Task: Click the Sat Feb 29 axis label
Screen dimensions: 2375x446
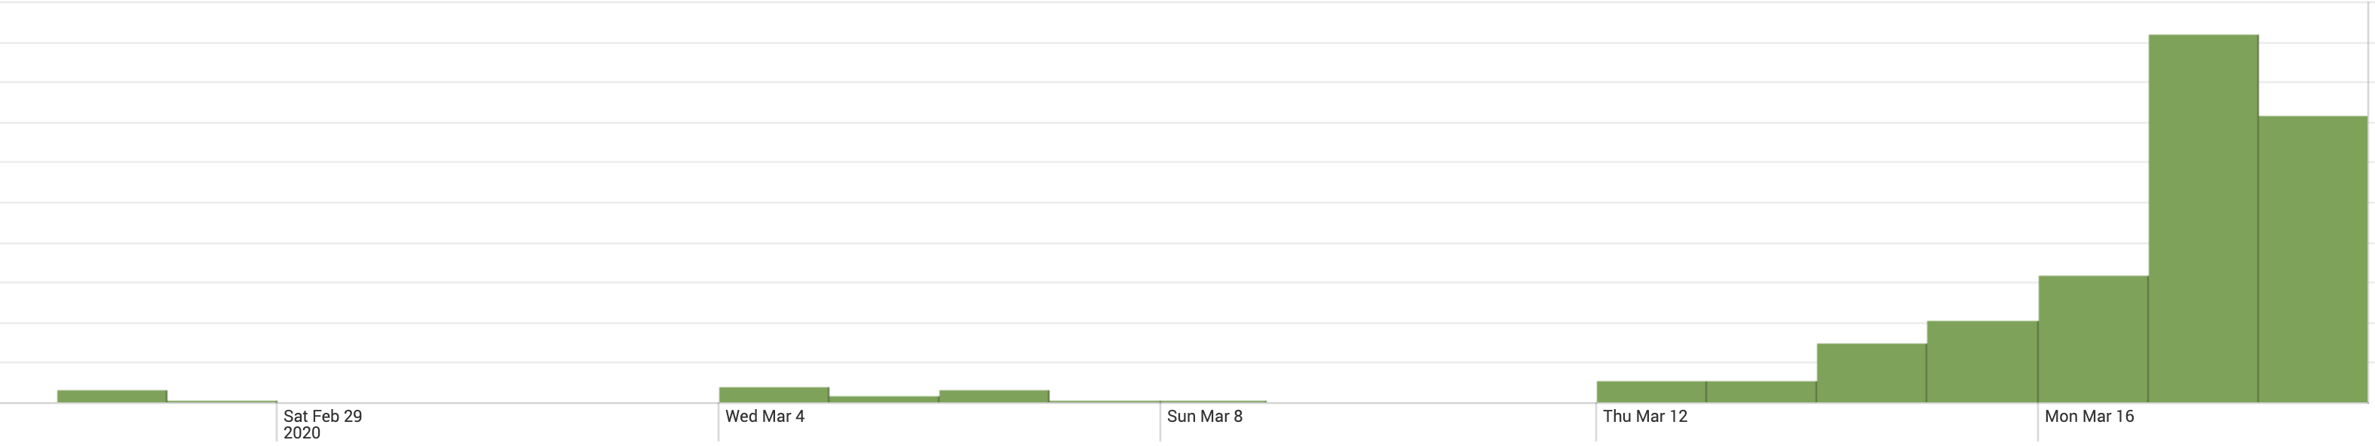Action: coord(323,417)
